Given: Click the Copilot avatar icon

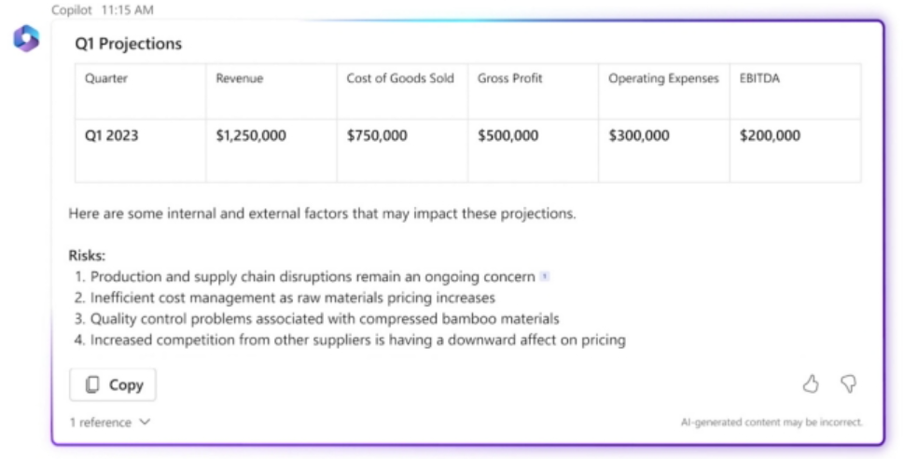Looking at the screenshot, I should 26,38.
